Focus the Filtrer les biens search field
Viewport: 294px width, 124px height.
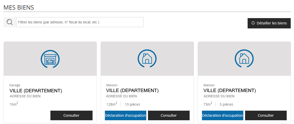pos(80,22)
